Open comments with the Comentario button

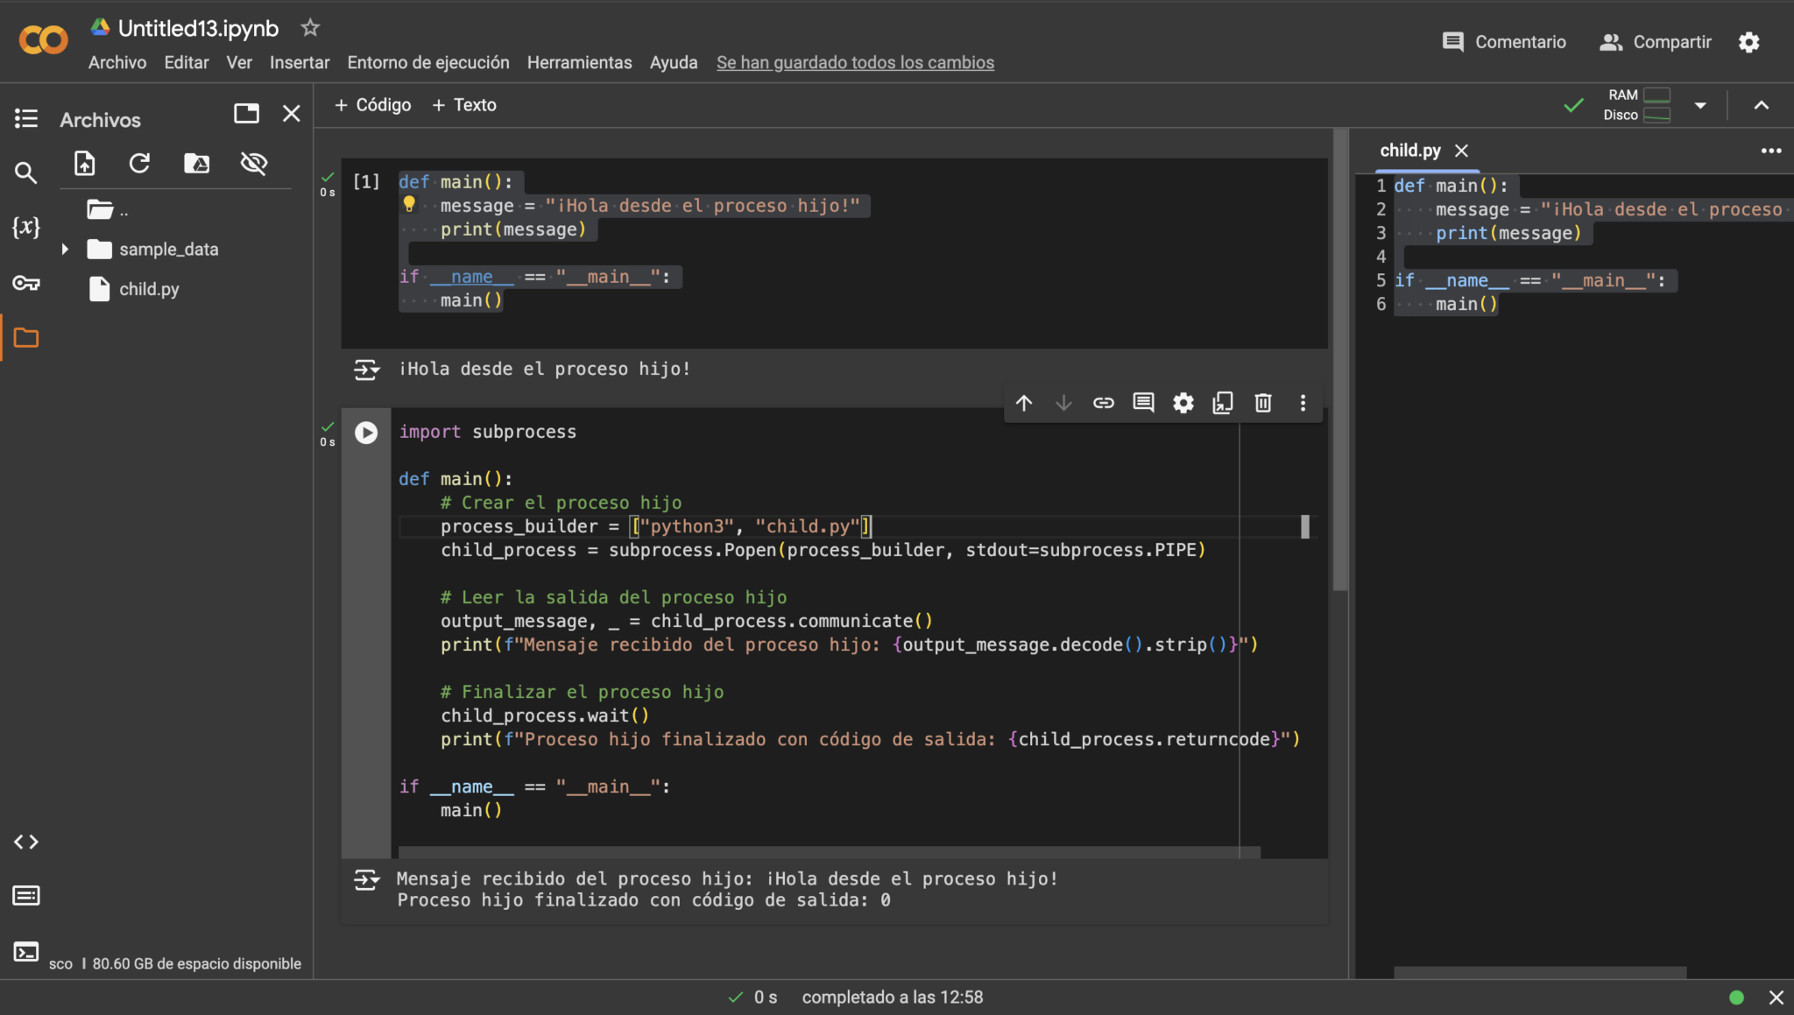coord(1503,41)
